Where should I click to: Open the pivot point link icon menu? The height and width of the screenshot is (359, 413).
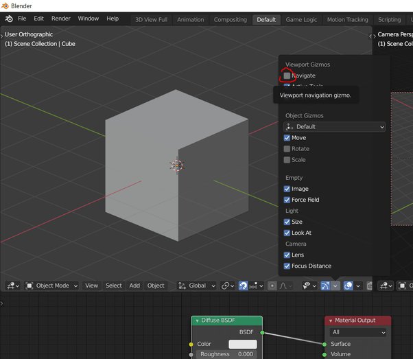[x=228, y=286]
